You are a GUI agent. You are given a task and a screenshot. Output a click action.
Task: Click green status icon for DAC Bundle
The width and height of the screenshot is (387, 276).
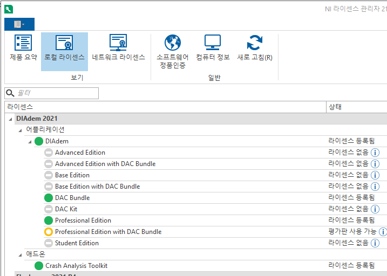point(49,198)
